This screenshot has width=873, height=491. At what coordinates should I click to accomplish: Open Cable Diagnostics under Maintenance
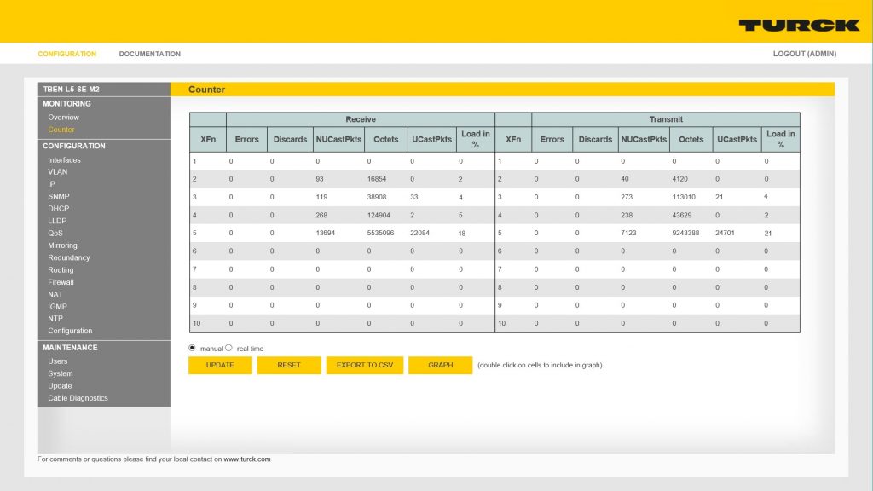pos(78,398)
